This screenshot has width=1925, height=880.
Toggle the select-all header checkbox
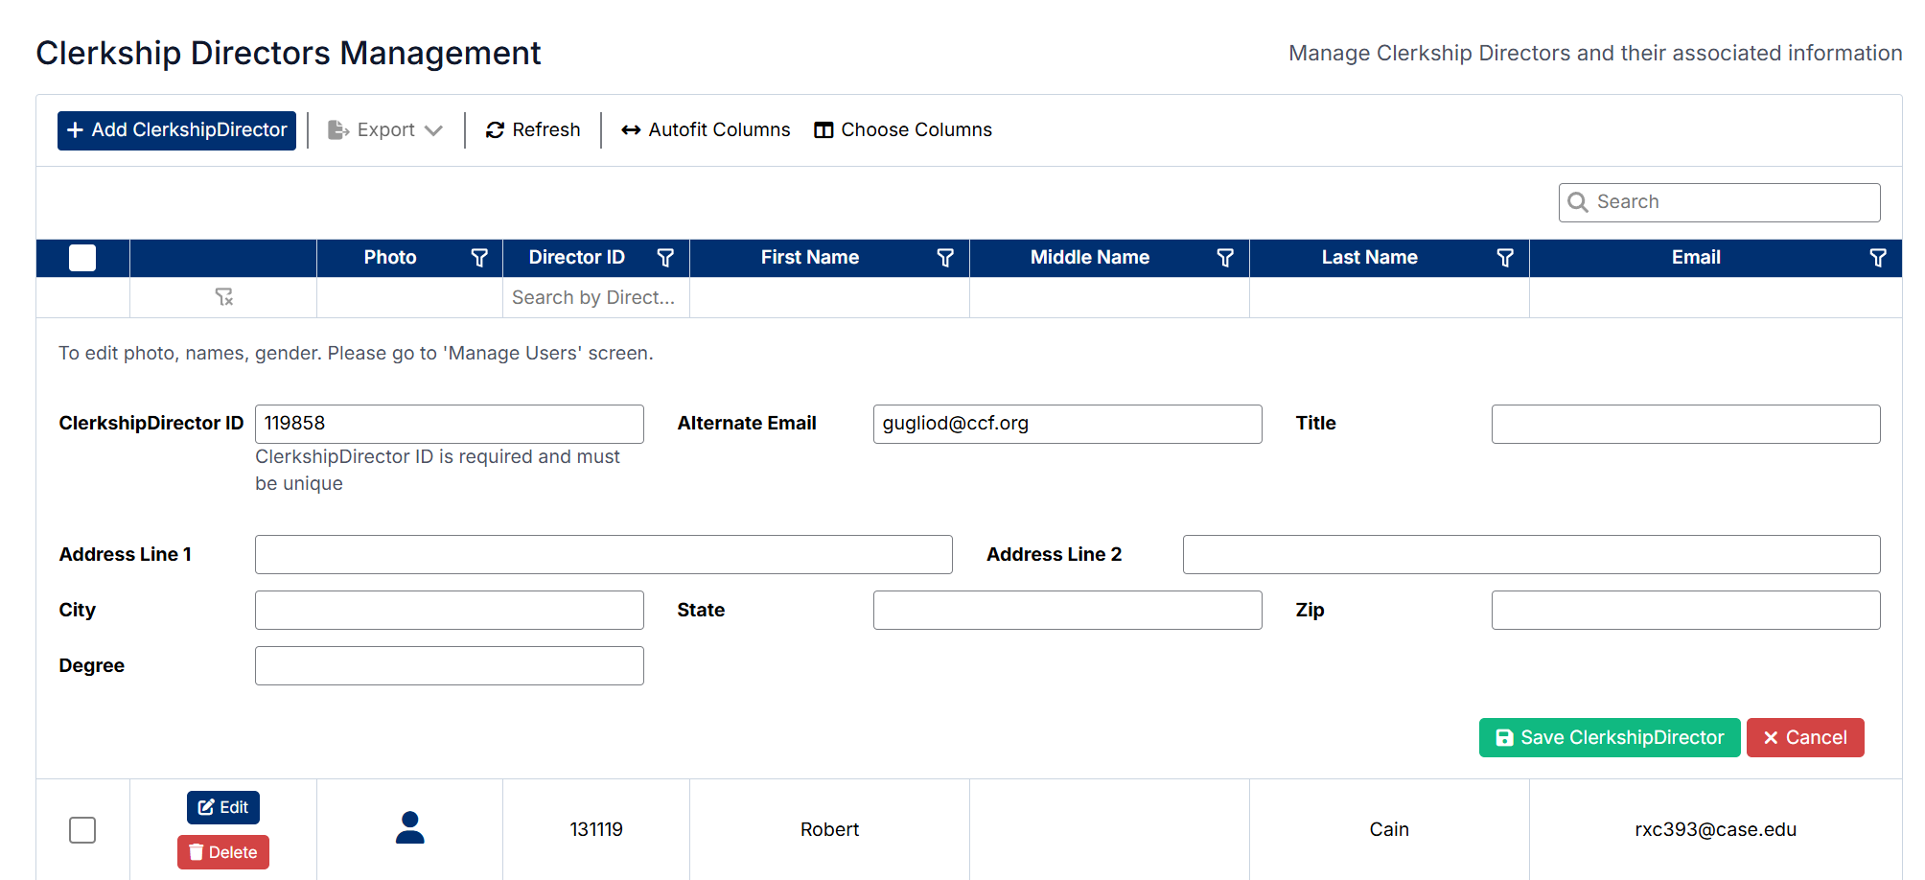[82, 258]
